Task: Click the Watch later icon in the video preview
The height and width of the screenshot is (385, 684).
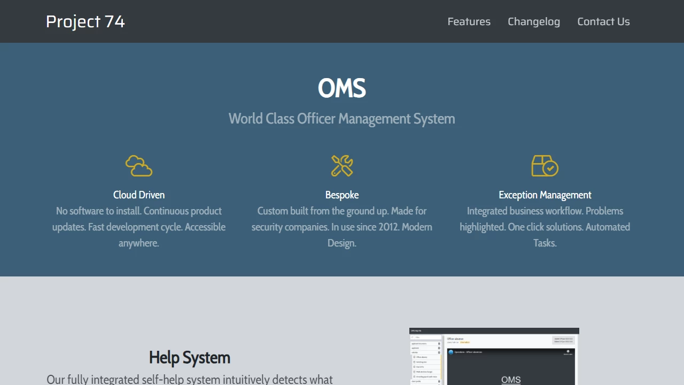Action: tap(568, 352)
